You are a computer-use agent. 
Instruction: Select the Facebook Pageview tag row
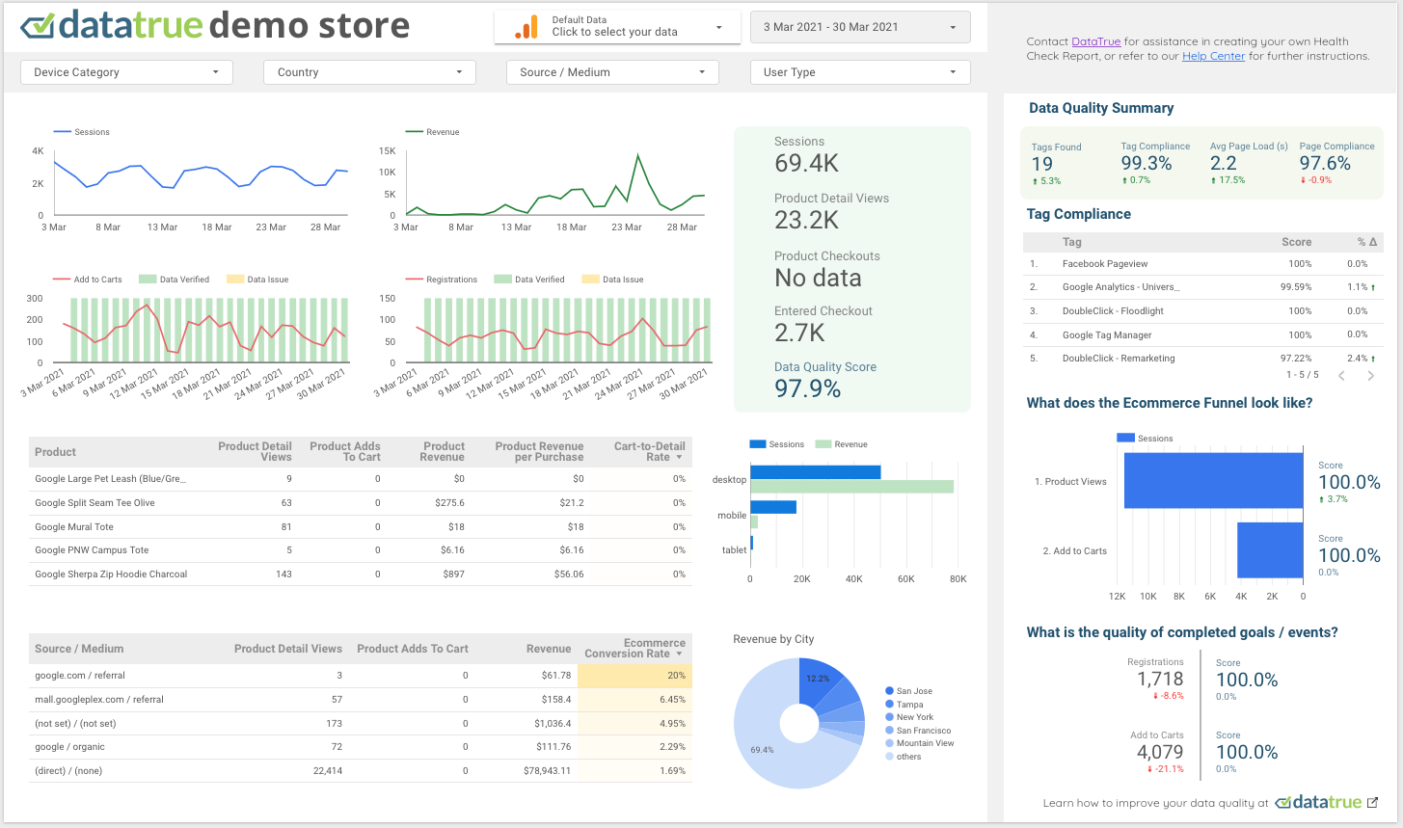click(1203, 264)
